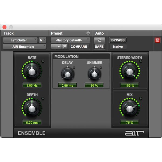
Task: Open the factory default preset dropdown
Action: tap(70, 40)
